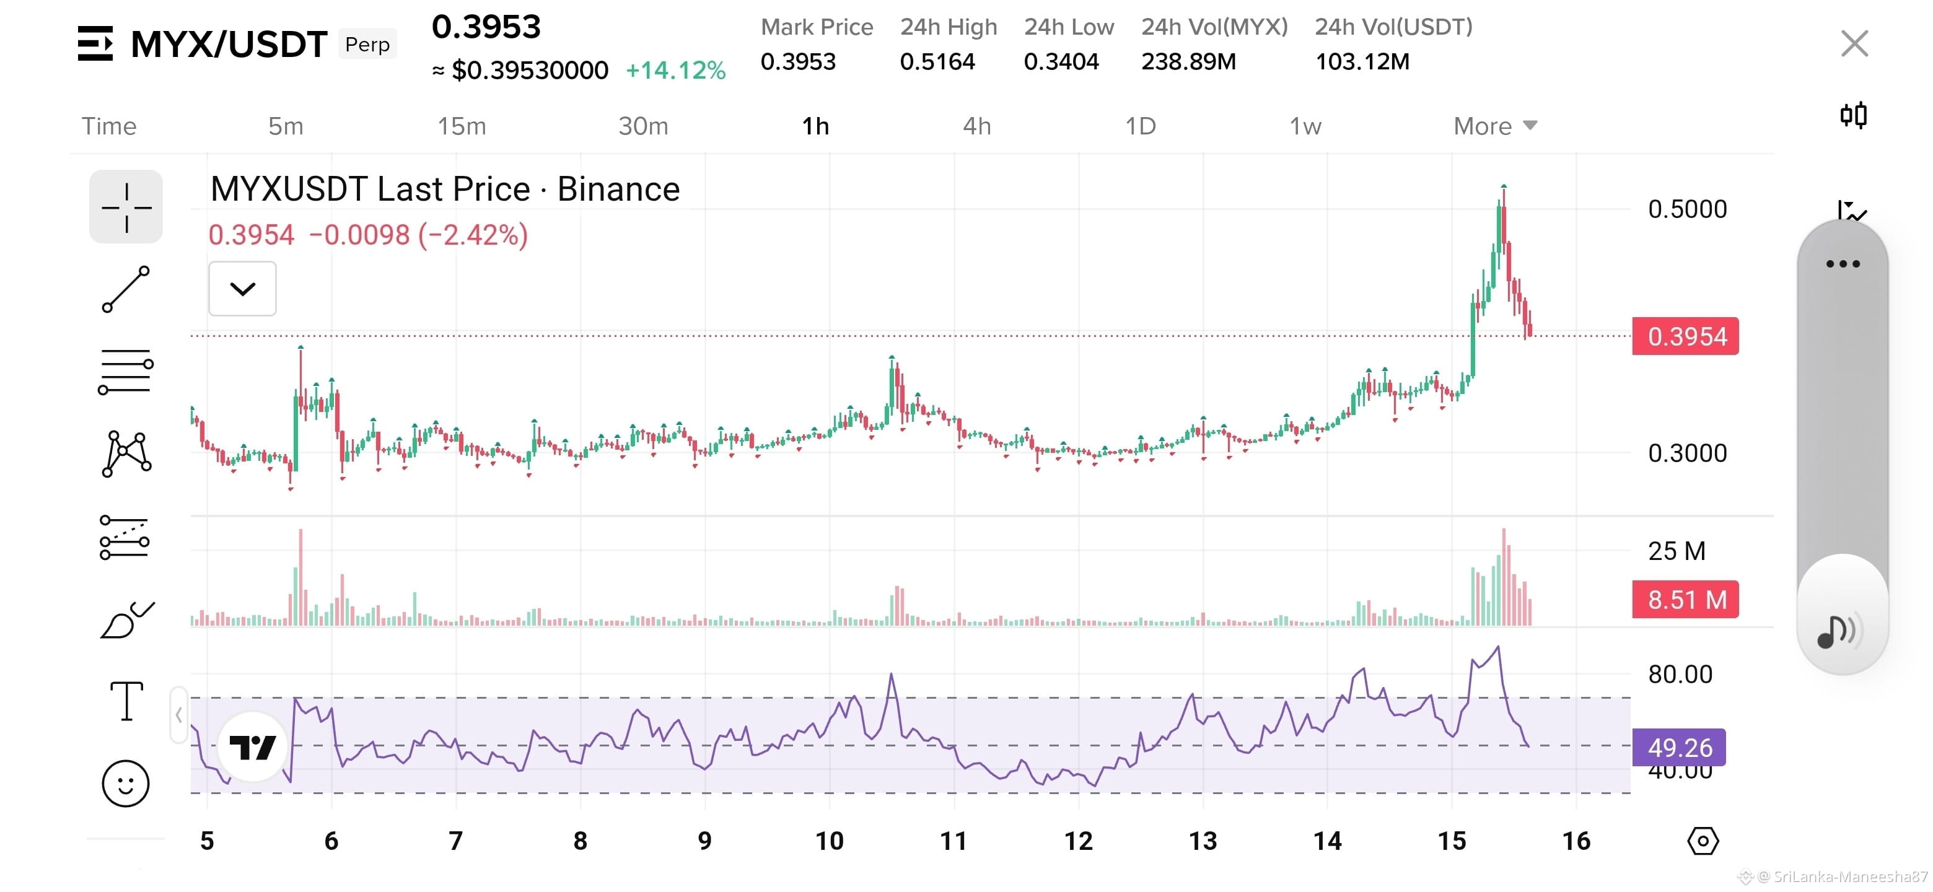
Task: Open the emoji sticker tool
Action: click(x=125, y=783)
